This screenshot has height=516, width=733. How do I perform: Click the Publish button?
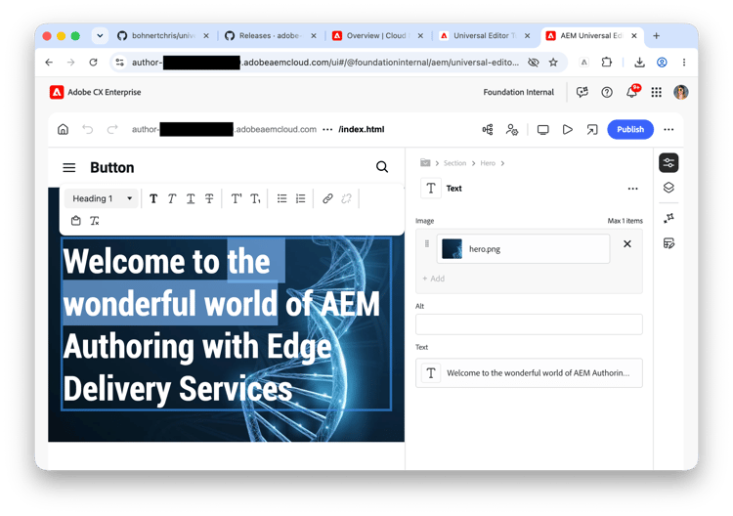[x=630, y=129]
